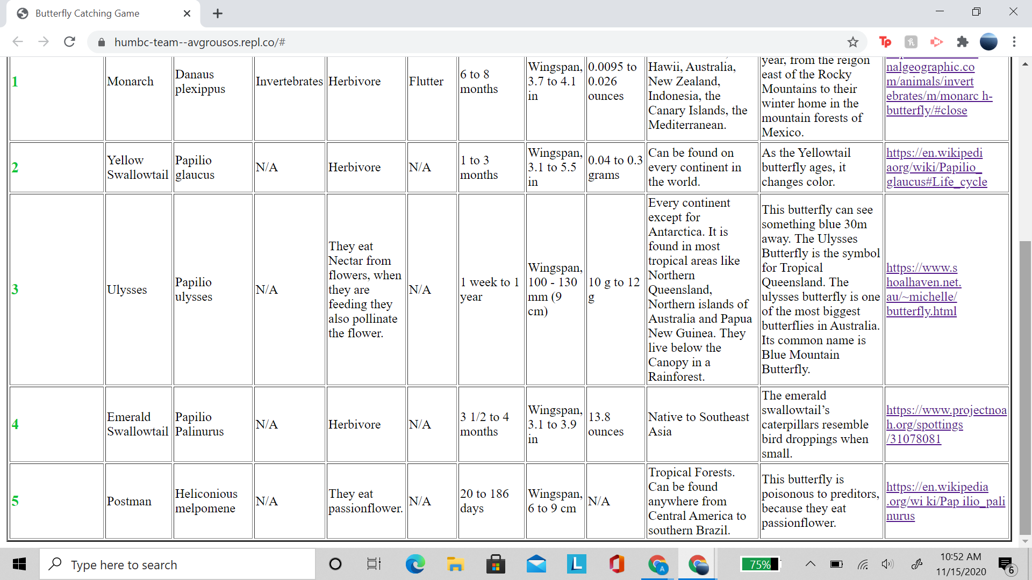Open the Extensions puzzle icon
Screen dimensions: 1032x580
tap(963, 42)
